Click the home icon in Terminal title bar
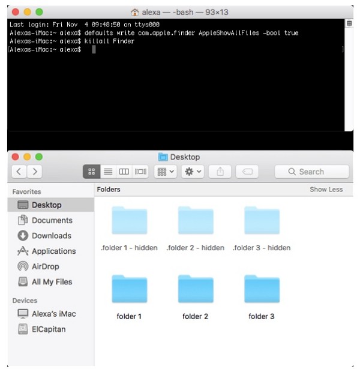The height and width of the screenshot is (369, 360). [135, 12]
